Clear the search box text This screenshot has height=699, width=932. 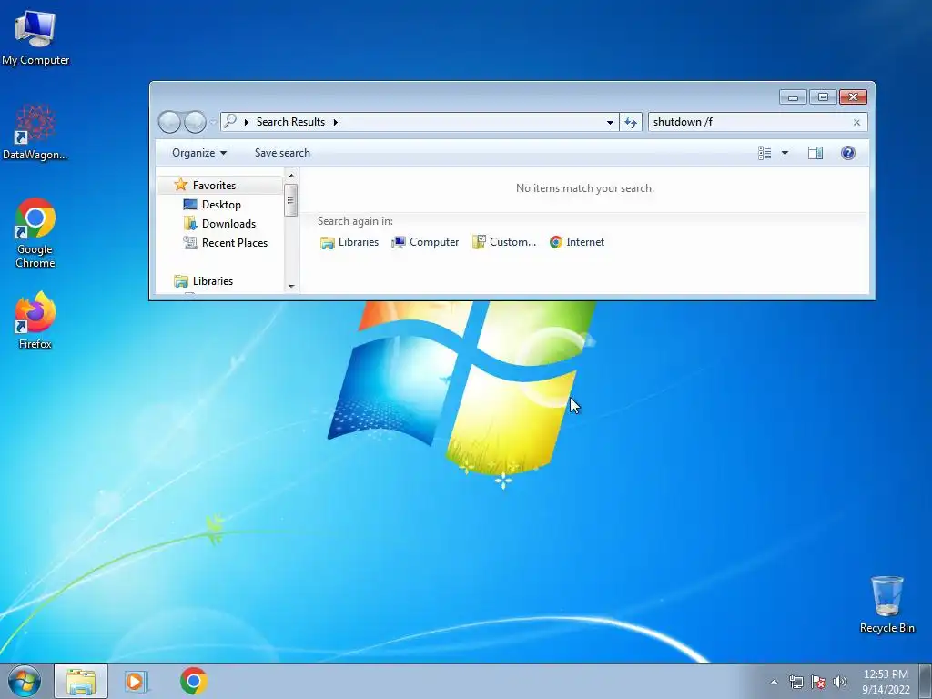click(856, 123)
